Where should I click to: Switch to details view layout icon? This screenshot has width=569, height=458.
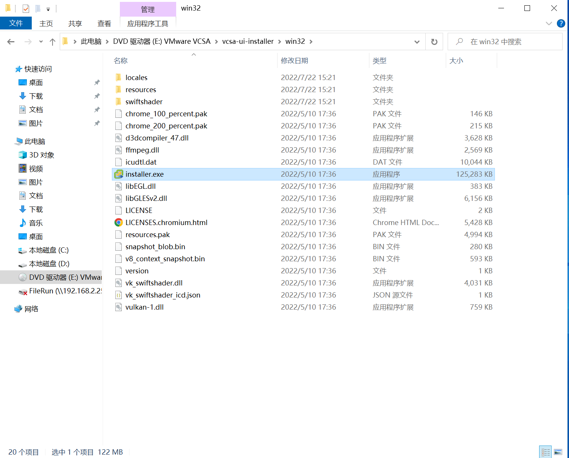(x=546, y=452)
